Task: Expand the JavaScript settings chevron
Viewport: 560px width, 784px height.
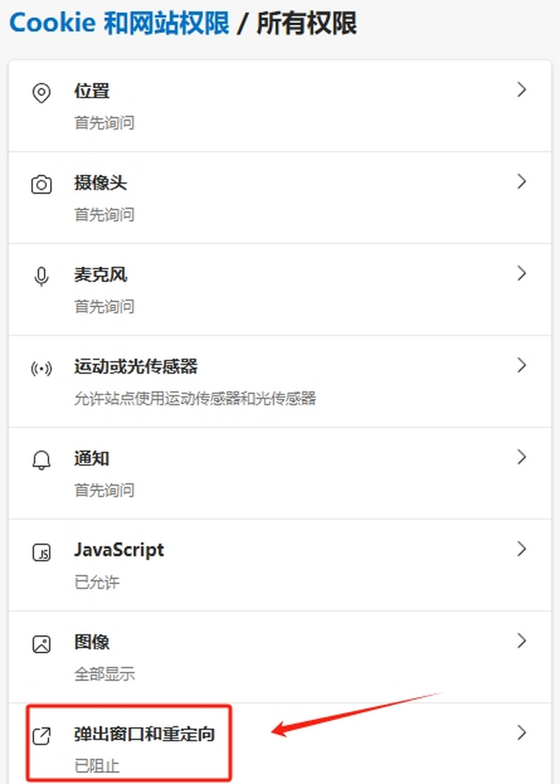Action: tap(522, 550)
